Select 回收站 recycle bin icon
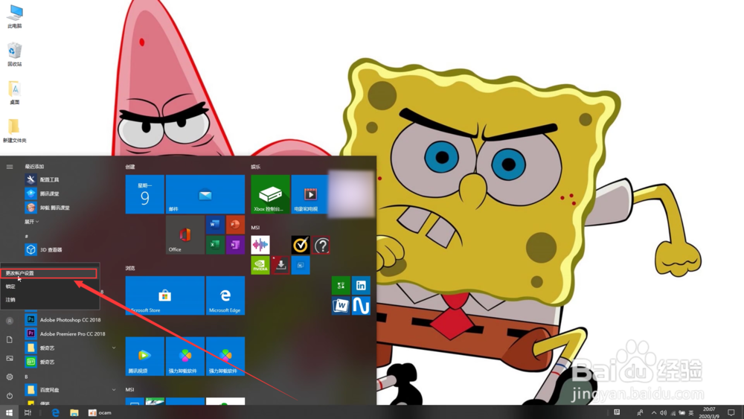The image size is (744, 419). pyautogui.click(x=15, y=54)
